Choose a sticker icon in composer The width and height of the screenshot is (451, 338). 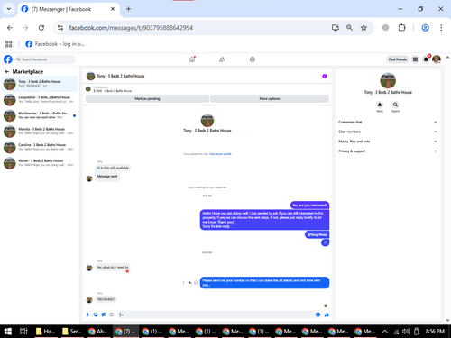(x=104, y=315)
